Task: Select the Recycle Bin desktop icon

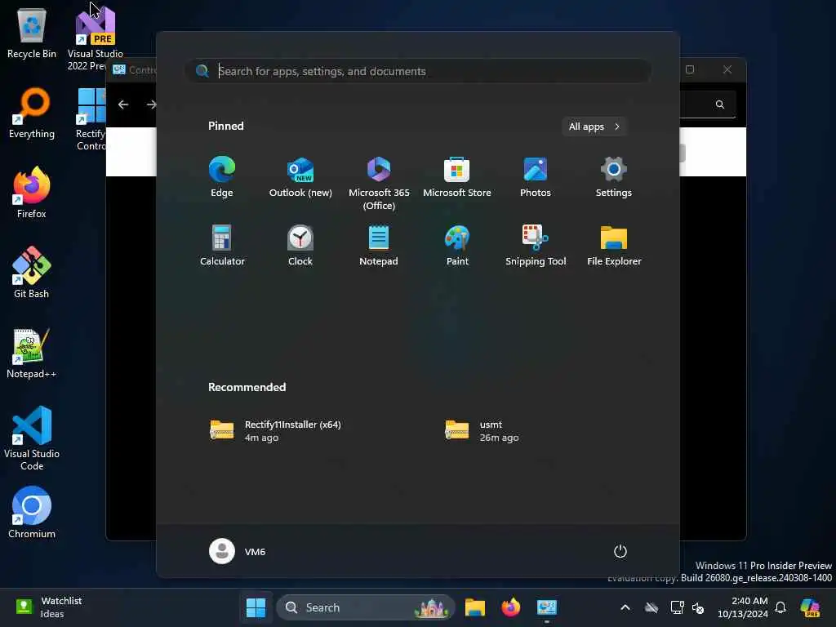Action: coord(32,33)
